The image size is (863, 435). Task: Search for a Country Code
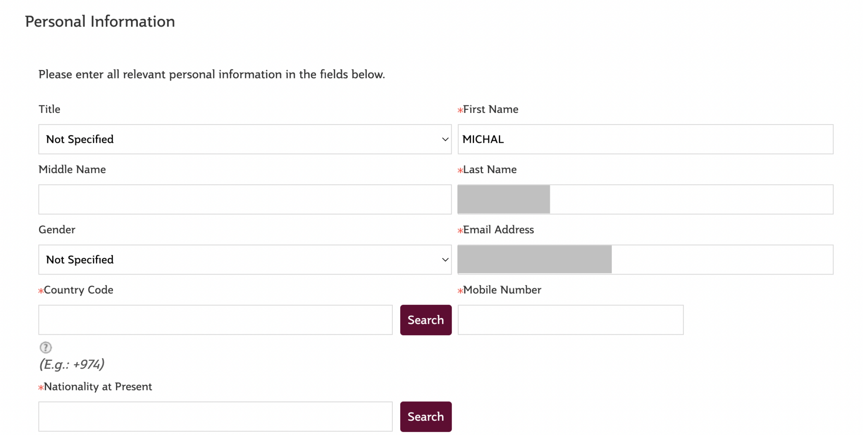[x=426, y=320]
